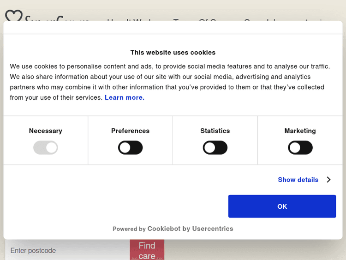This screenshot has width=346, height=260.
Task: Open the Usercentrics link
Action: click(213, 229)
